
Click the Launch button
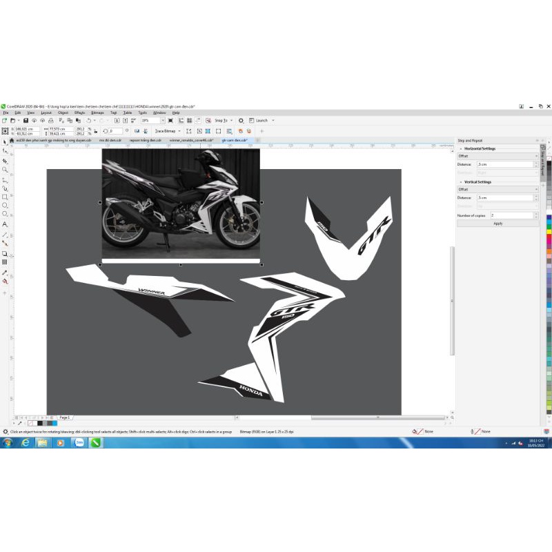(x=262, y=121)
